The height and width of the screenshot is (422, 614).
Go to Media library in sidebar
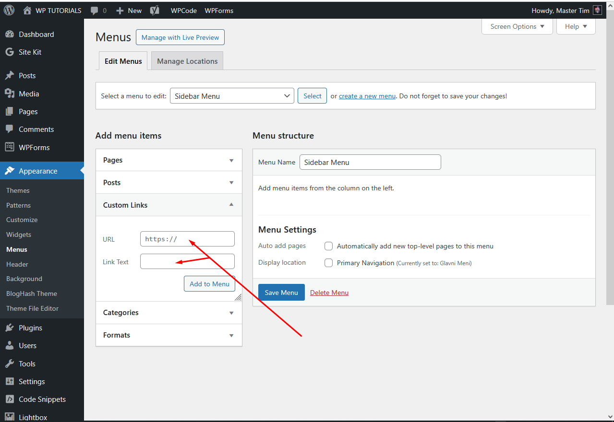tap(29, 94)
